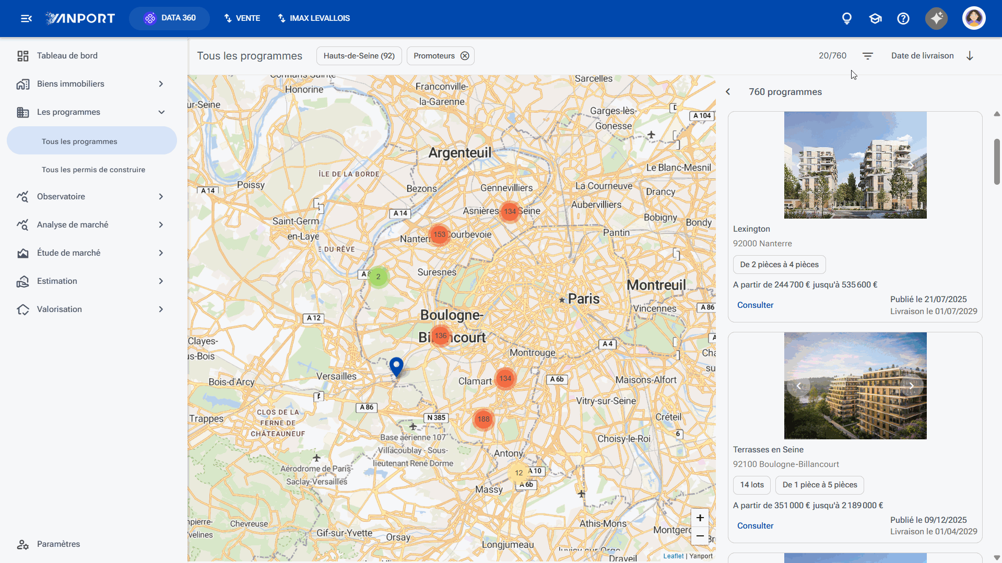Consult the Lexington program

coord(755,305)
